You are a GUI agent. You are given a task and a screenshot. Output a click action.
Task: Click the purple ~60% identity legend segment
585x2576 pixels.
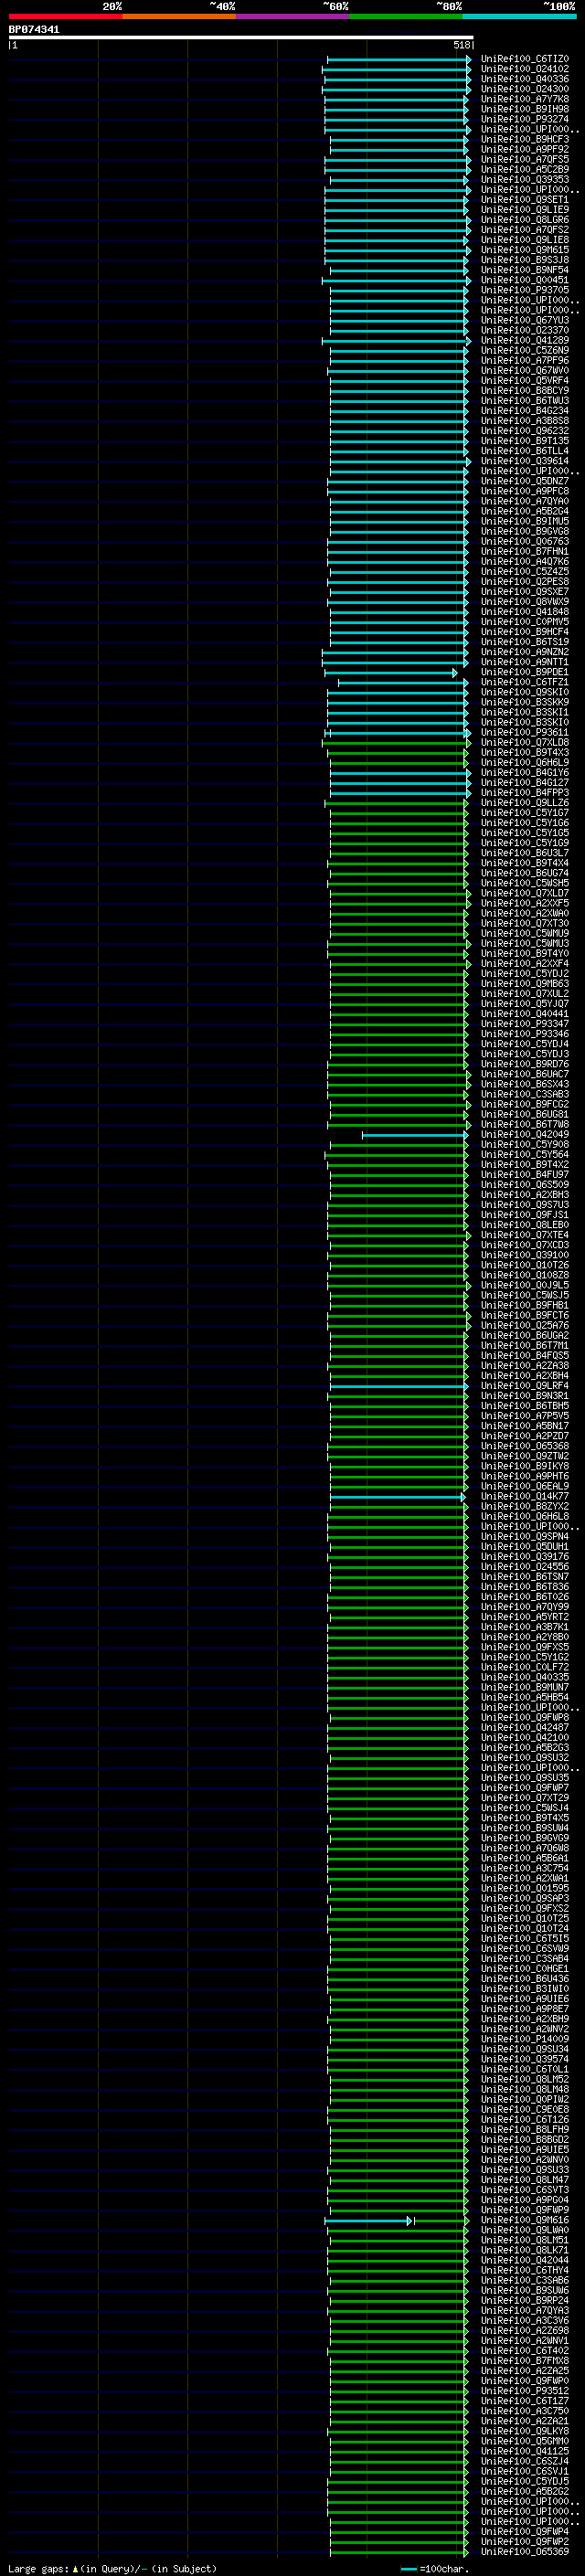coord(292,16)
